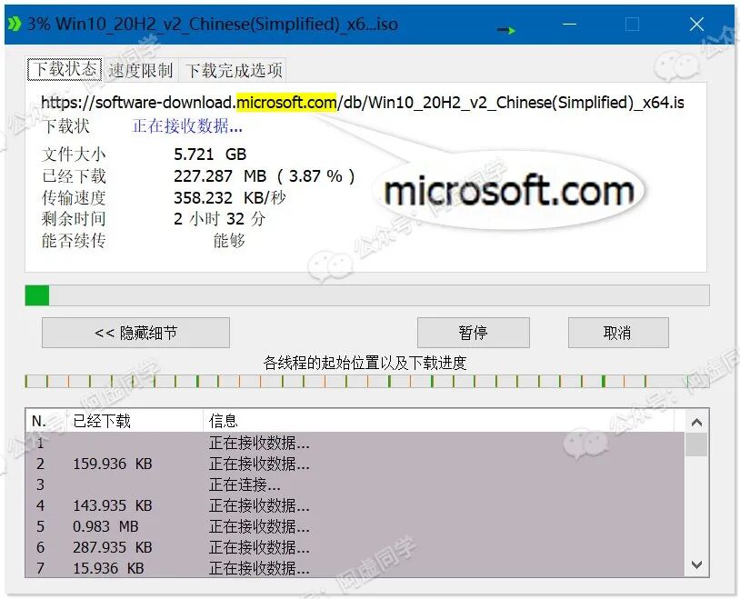This screenshot has height=599, width=740.
Task: Click the 信息 column header
Action: pos(438,421)
